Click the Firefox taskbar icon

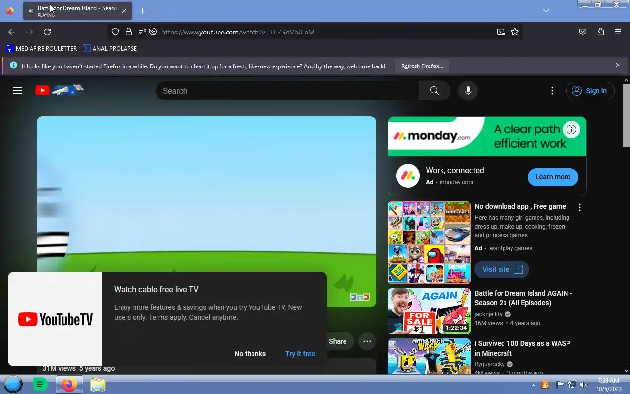(69, 384)
